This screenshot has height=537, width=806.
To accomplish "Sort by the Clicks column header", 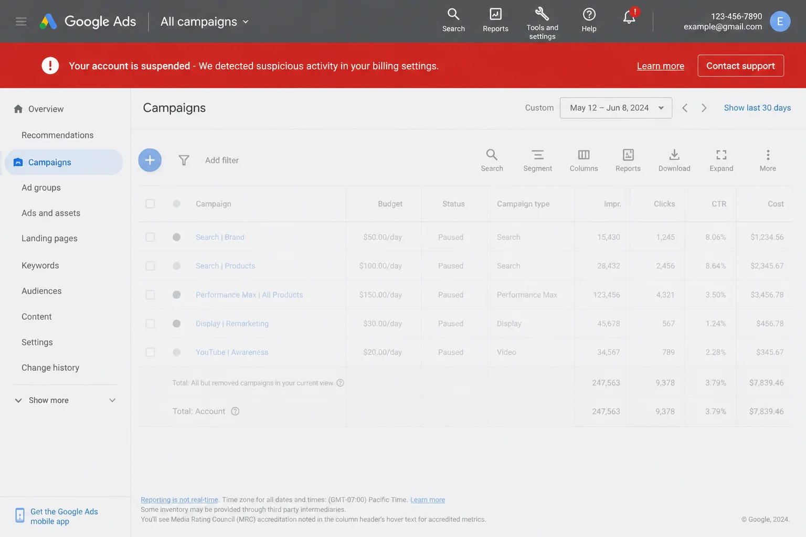I will pos(664,204).
